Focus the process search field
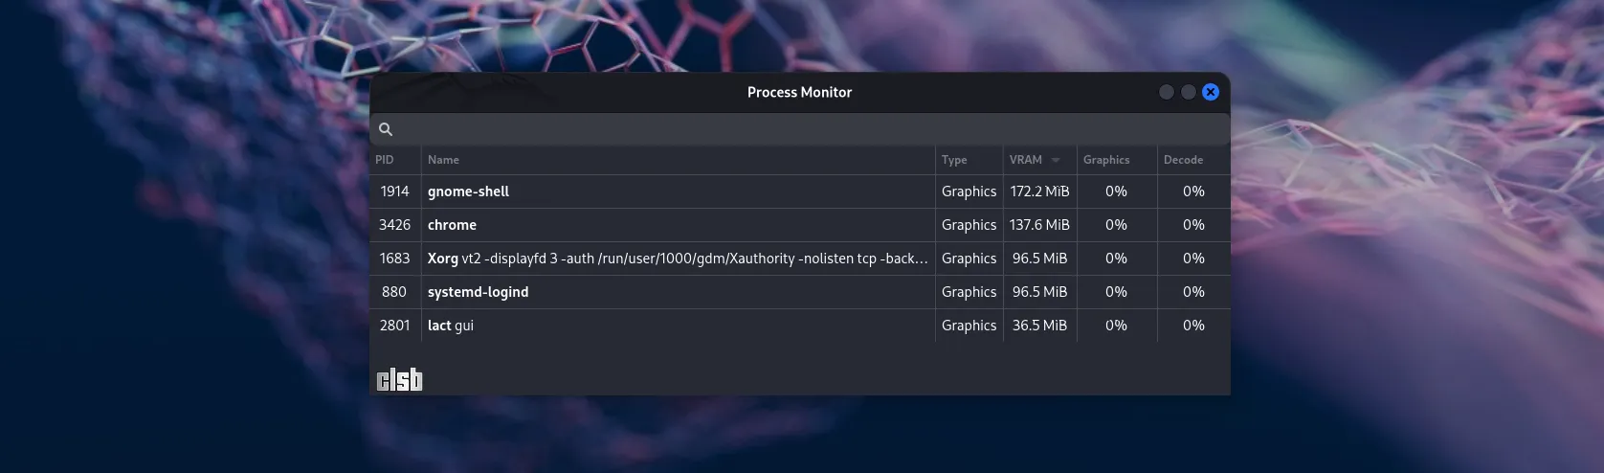 pos(804,129)
